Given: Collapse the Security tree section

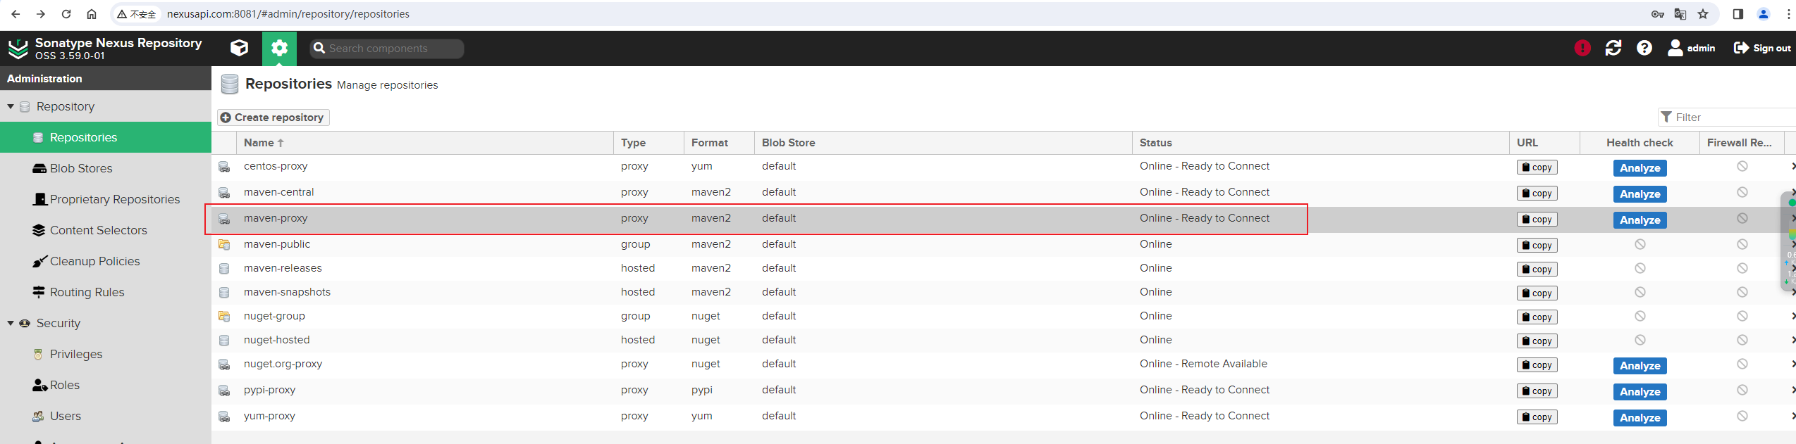Looking at the screenshot, I should coord(11,323).
